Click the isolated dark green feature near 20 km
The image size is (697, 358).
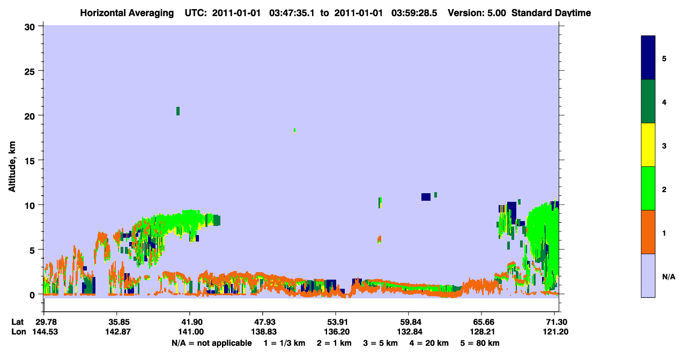[178, 111]
